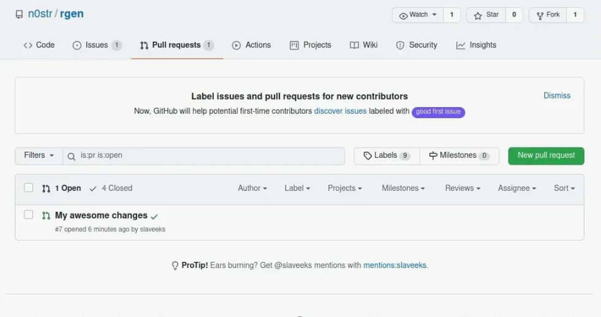This screenshot has width=601, height=317.
Task: Click the Watch button
Action: 418,15
